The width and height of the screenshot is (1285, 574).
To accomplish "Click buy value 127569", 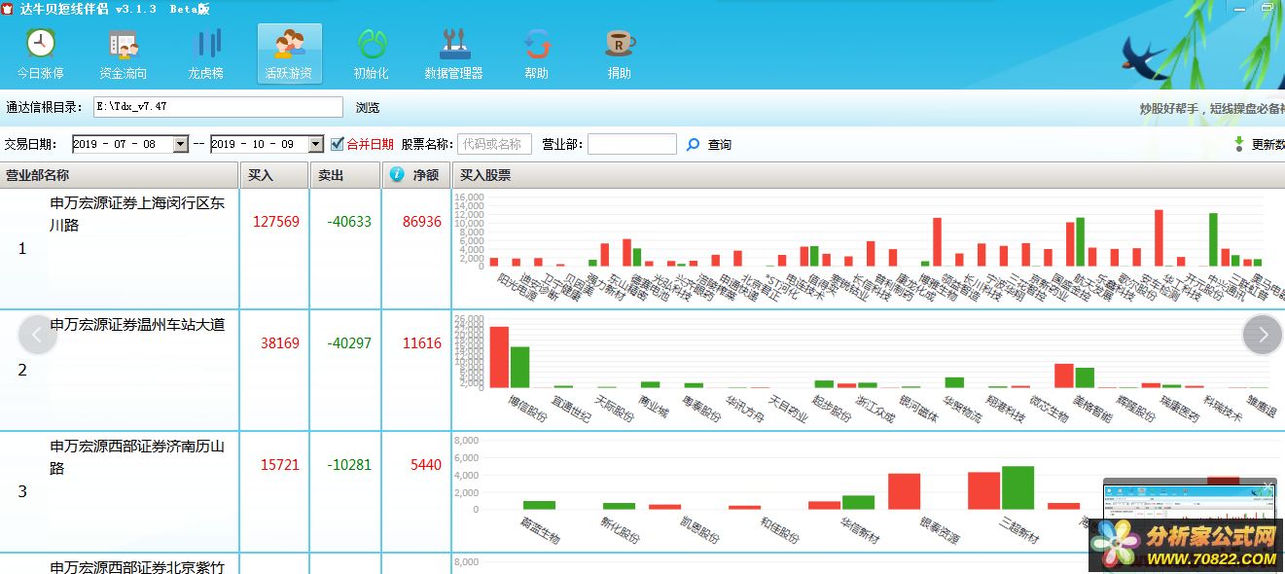I will (x=276, y=222).
